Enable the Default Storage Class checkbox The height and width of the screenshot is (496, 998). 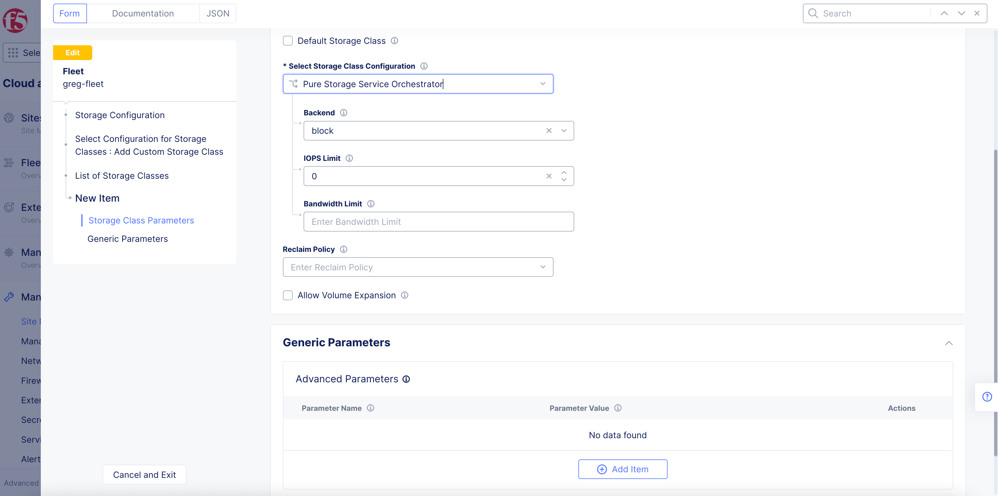pyautogui.click(x=288, y=40)
